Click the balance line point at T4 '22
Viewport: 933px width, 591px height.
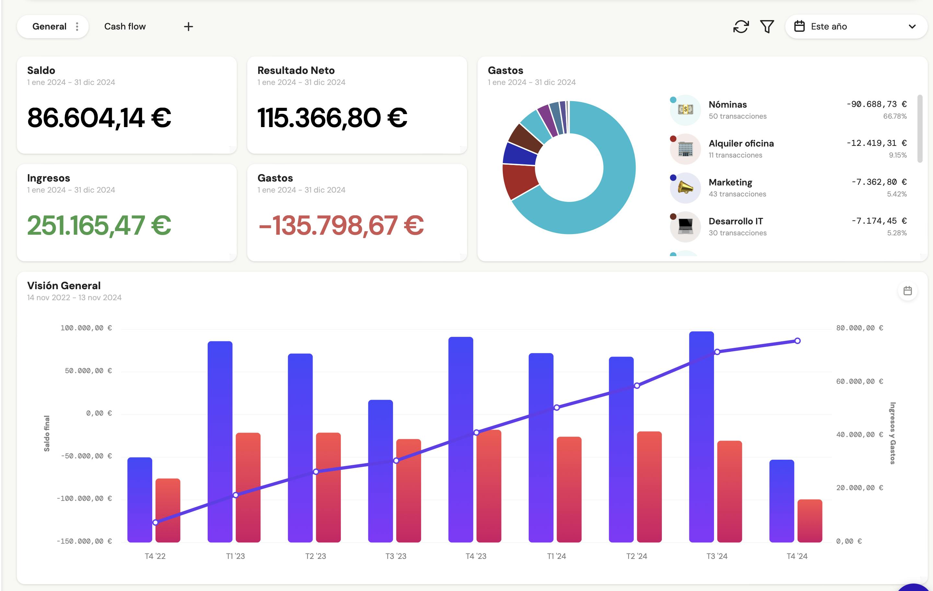click(x=155, y=522)
